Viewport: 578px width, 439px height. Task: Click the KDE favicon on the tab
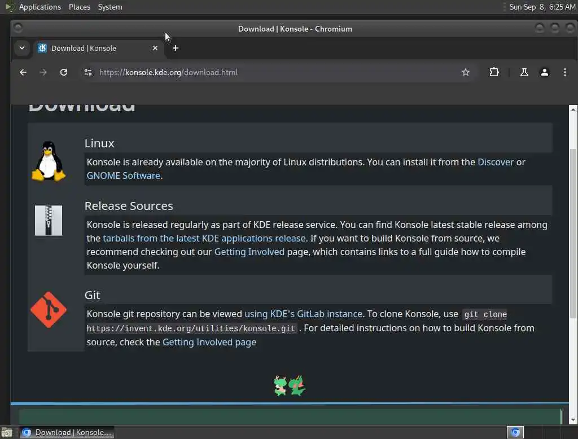(42, 48)
